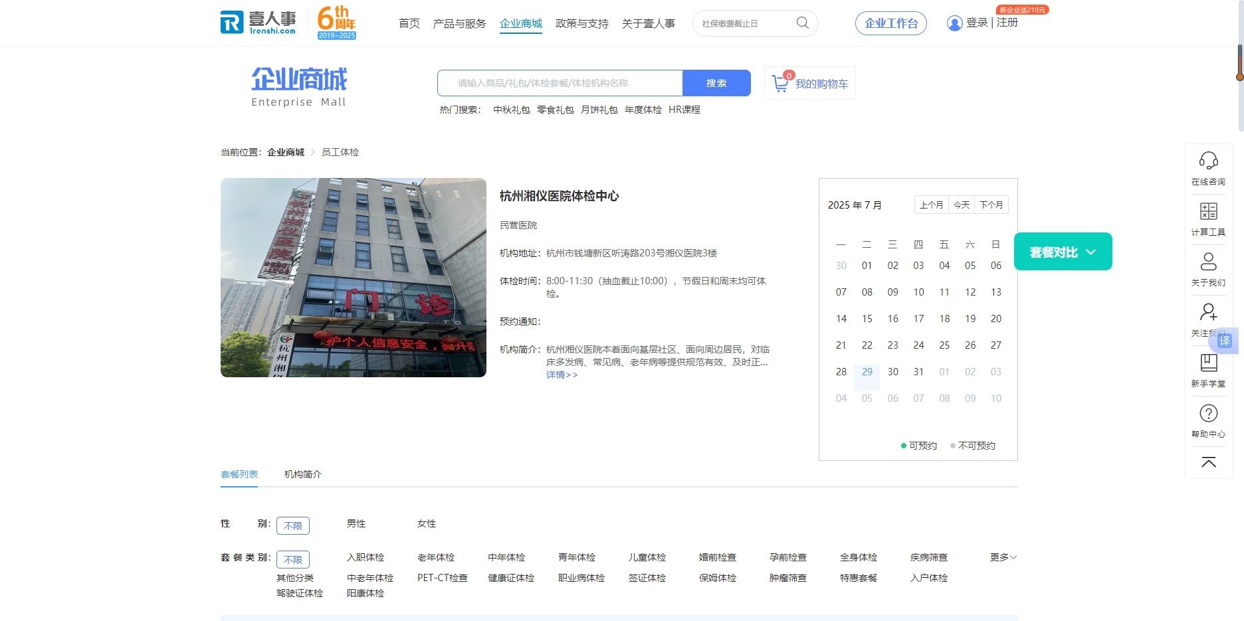Viewport: 1244px width, 621px height.
Task: Select calendar date 15
Action: 867,319
